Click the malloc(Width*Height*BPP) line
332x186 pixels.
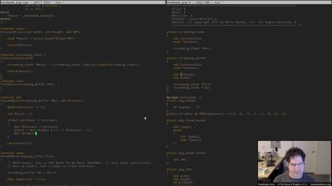(42, 39)
